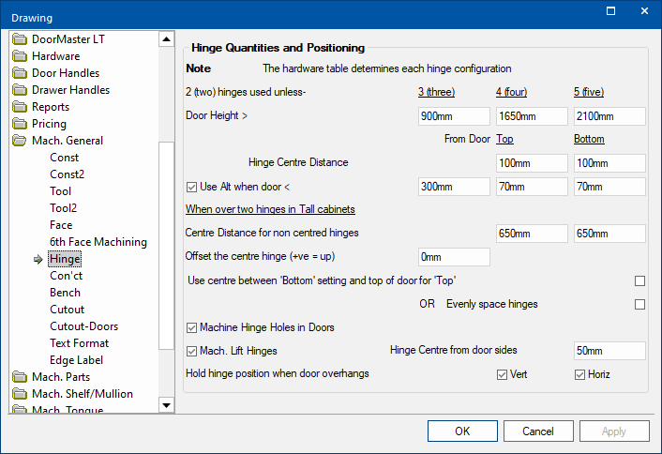Select the Face tree item
Screen dimensions: 662x454
[x=61, y=225]
